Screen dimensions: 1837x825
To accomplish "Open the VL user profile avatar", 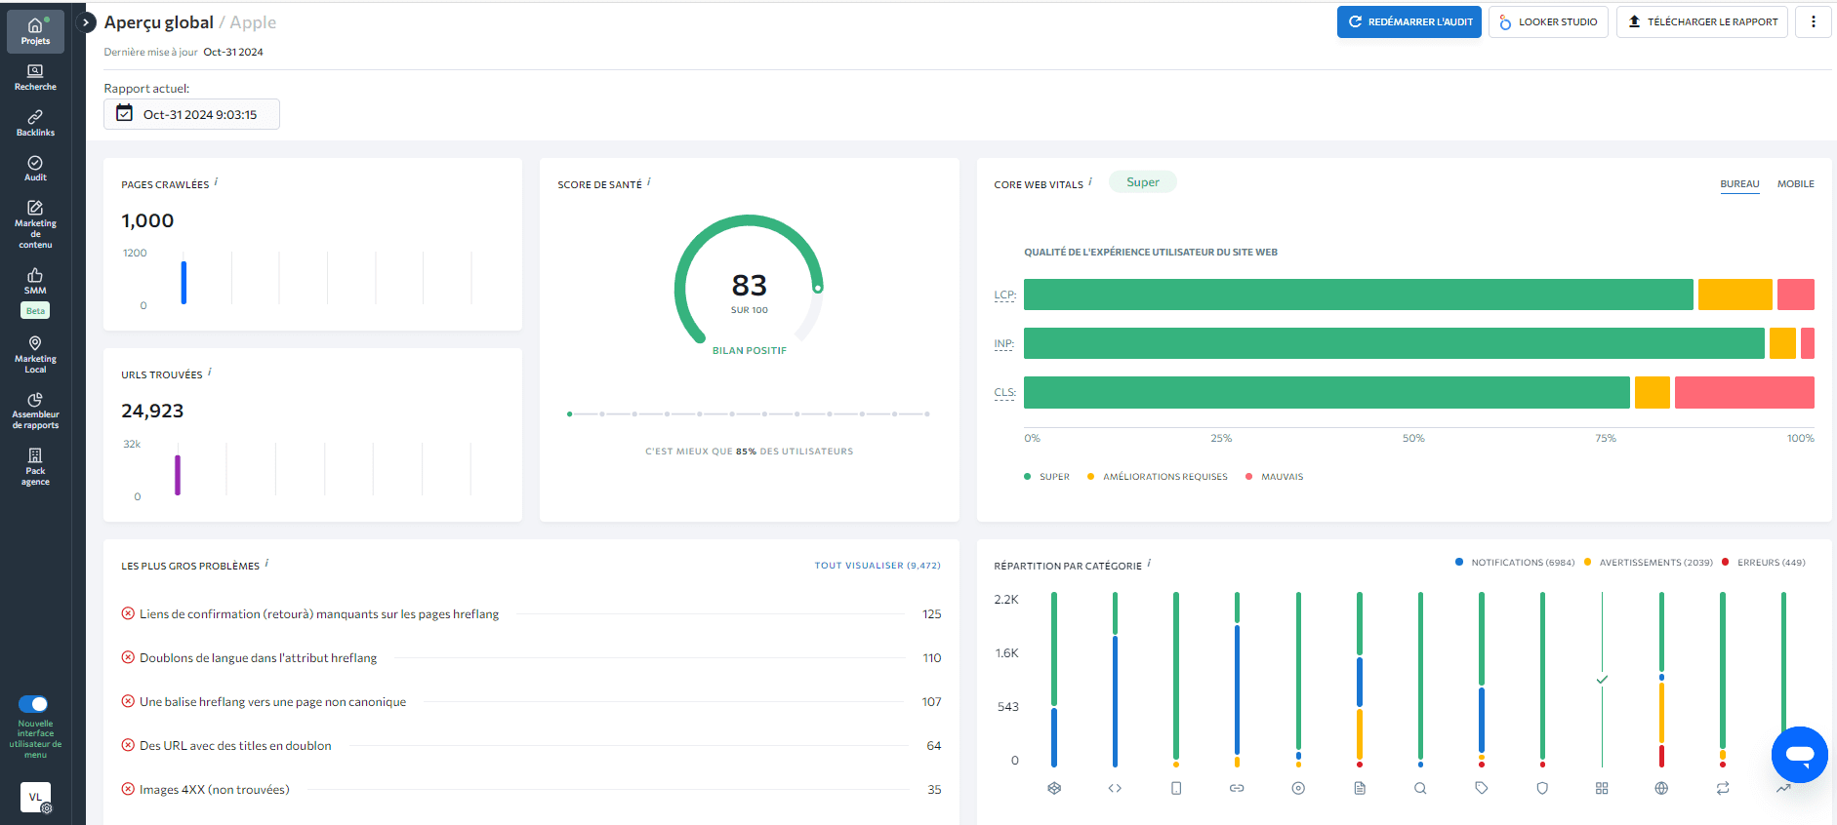I will point(35,797).
